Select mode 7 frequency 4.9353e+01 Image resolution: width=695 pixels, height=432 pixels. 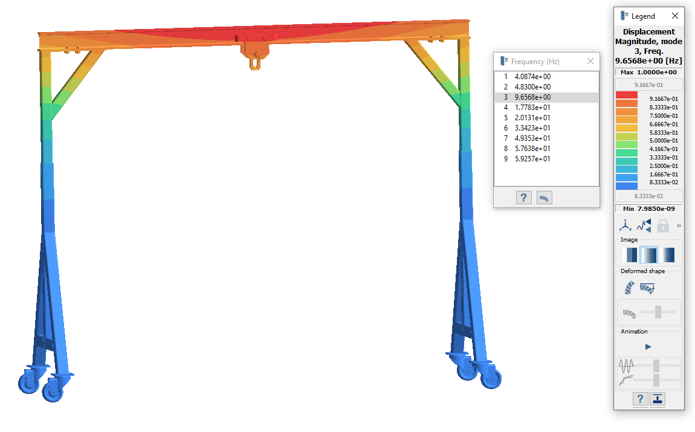(x=546, y=138)
